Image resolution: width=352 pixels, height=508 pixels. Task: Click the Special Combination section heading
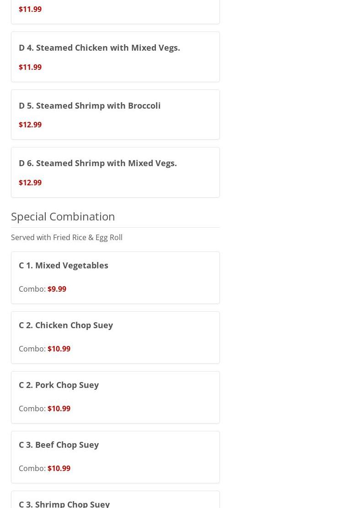pos(63,216)
